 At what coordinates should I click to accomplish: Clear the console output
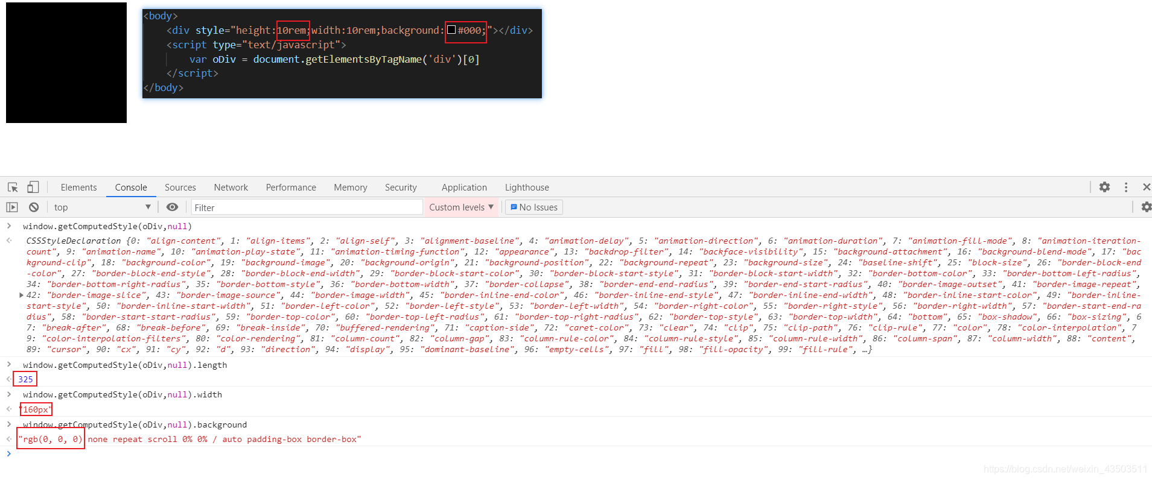tap(34, 207)
